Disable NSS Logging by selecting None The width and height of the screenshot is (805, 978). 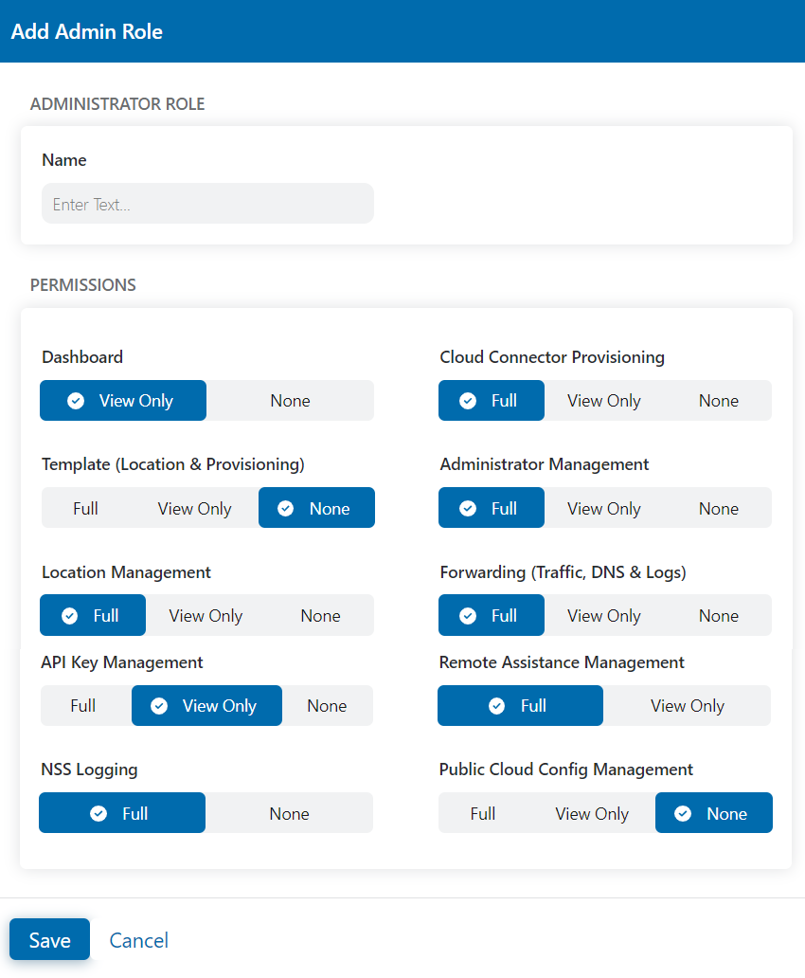click(x=290, y=812)
